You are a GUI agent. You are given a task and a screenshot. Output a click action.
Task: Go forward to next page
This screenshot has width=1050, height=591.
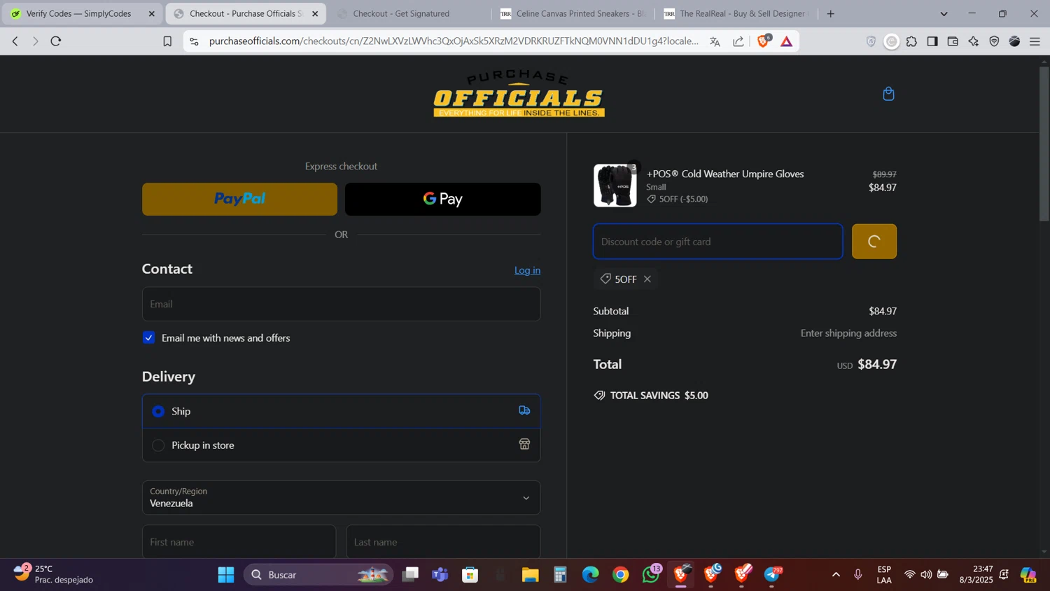pyautogui.click(x=35, y=41)
